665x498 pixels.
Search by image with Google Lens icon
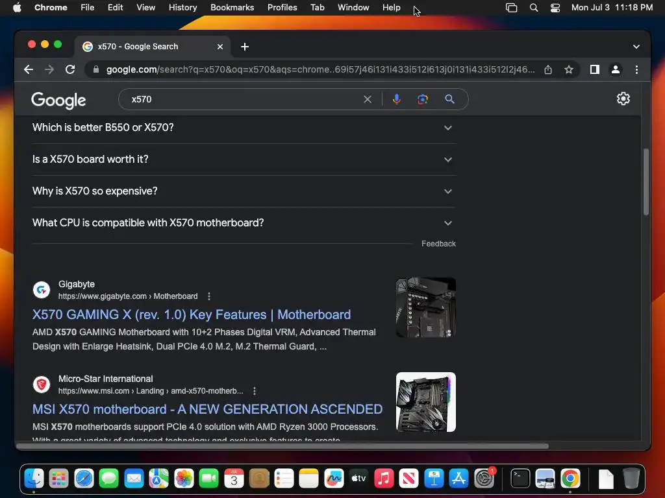422,99
